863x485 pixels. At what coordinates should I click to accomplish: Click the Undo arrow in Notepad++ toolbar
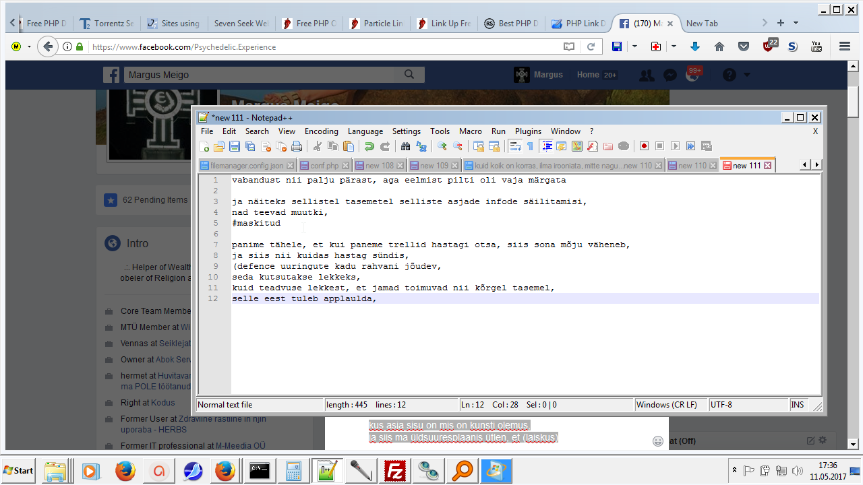[x=369, y=146]
